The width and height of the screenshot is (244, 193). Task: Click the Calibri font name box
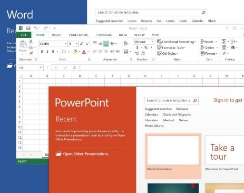(53, 44)
